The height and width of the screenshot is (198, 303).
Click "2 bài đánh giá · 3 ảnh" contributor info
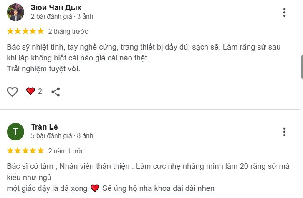[x=62, y=17]
